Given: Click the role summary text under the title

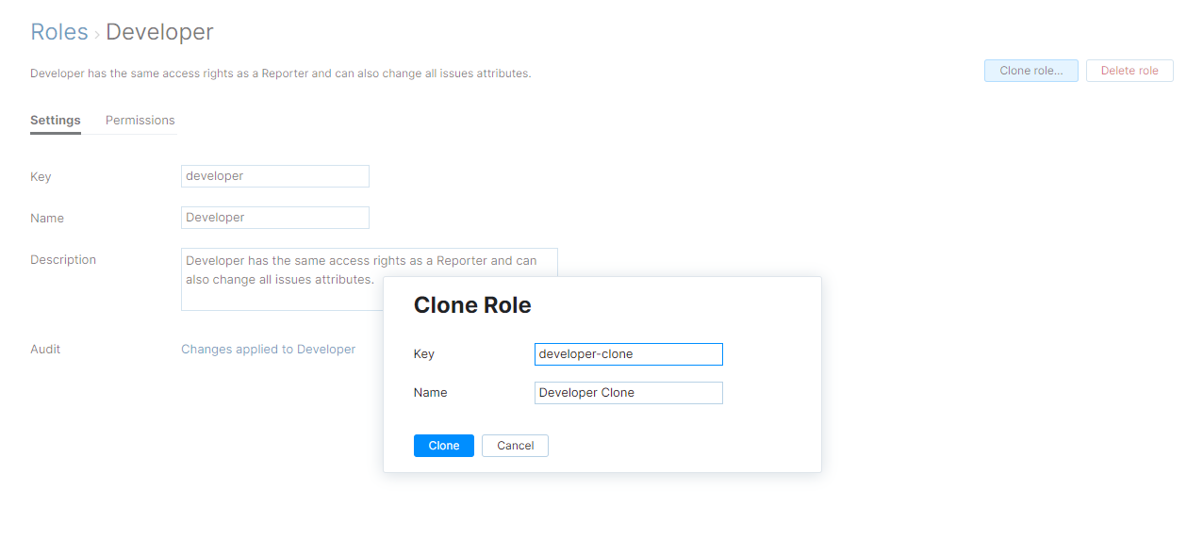Looking at the screenshot, I should (280, 73).
